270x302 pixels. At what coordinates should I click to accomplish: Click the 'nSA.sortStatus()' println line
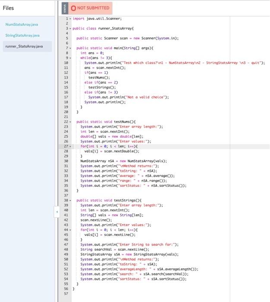point(133,186)
